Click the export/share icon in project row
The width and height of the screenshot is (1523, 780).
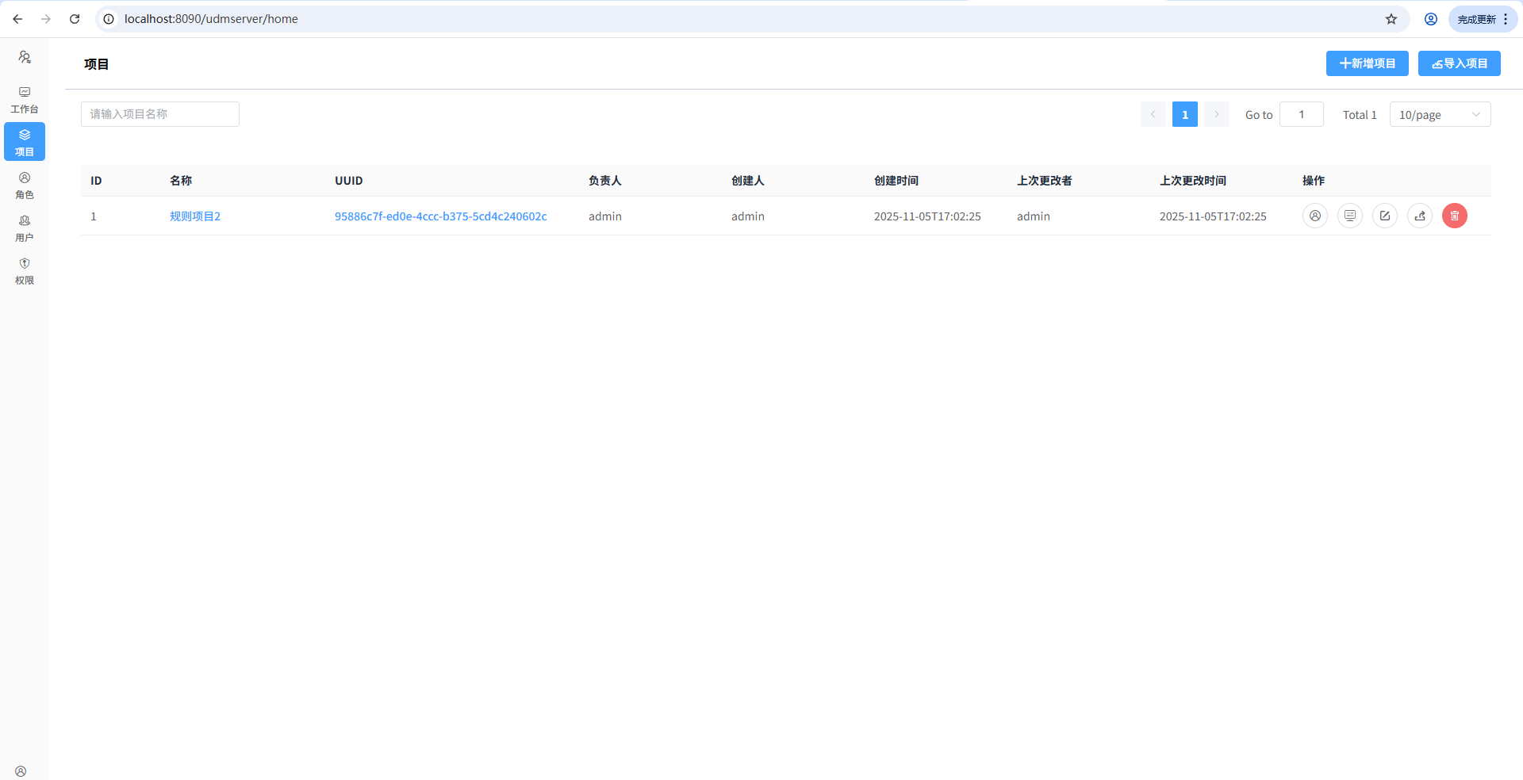pyautogui.click(x=1419, y=216)
